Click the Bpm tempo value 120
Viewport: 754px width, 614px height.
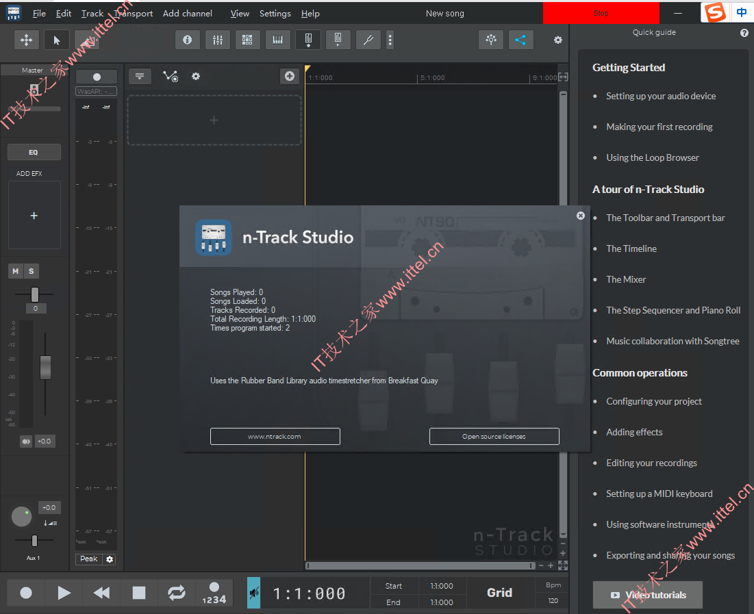(553, 600)
